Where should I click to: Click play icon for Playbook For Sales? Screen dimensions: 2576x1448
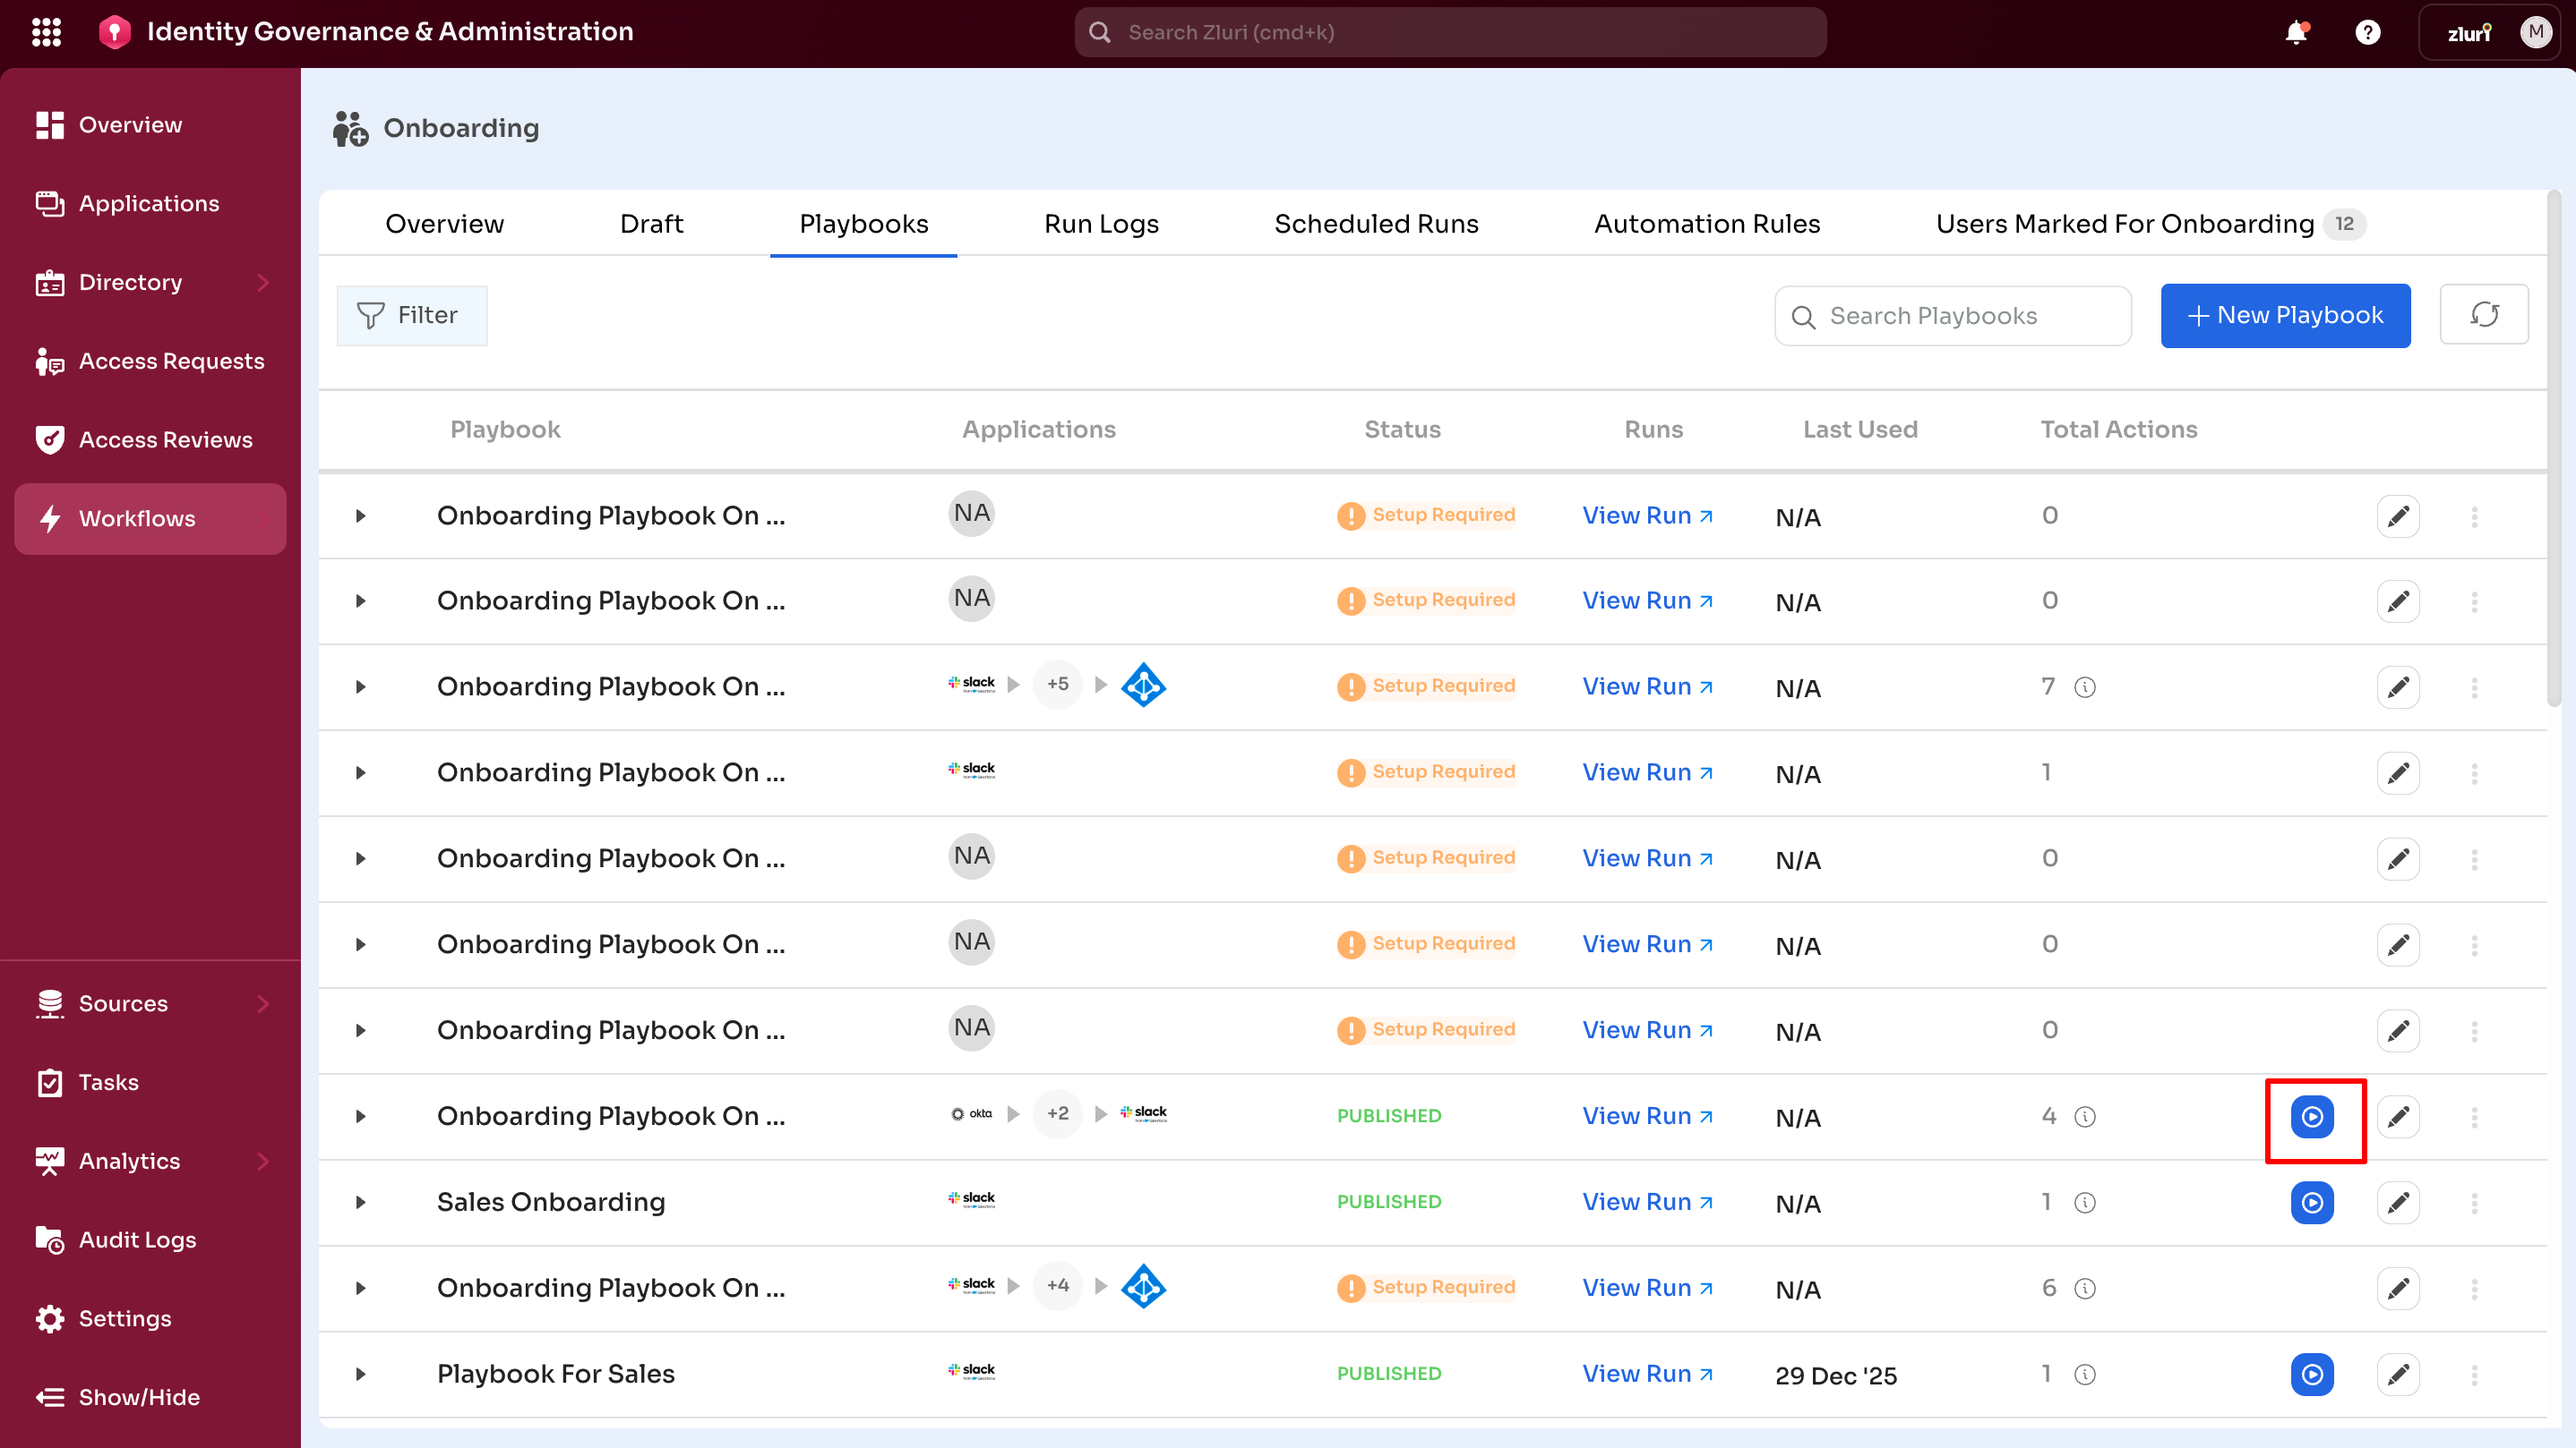point(2311,1374)
